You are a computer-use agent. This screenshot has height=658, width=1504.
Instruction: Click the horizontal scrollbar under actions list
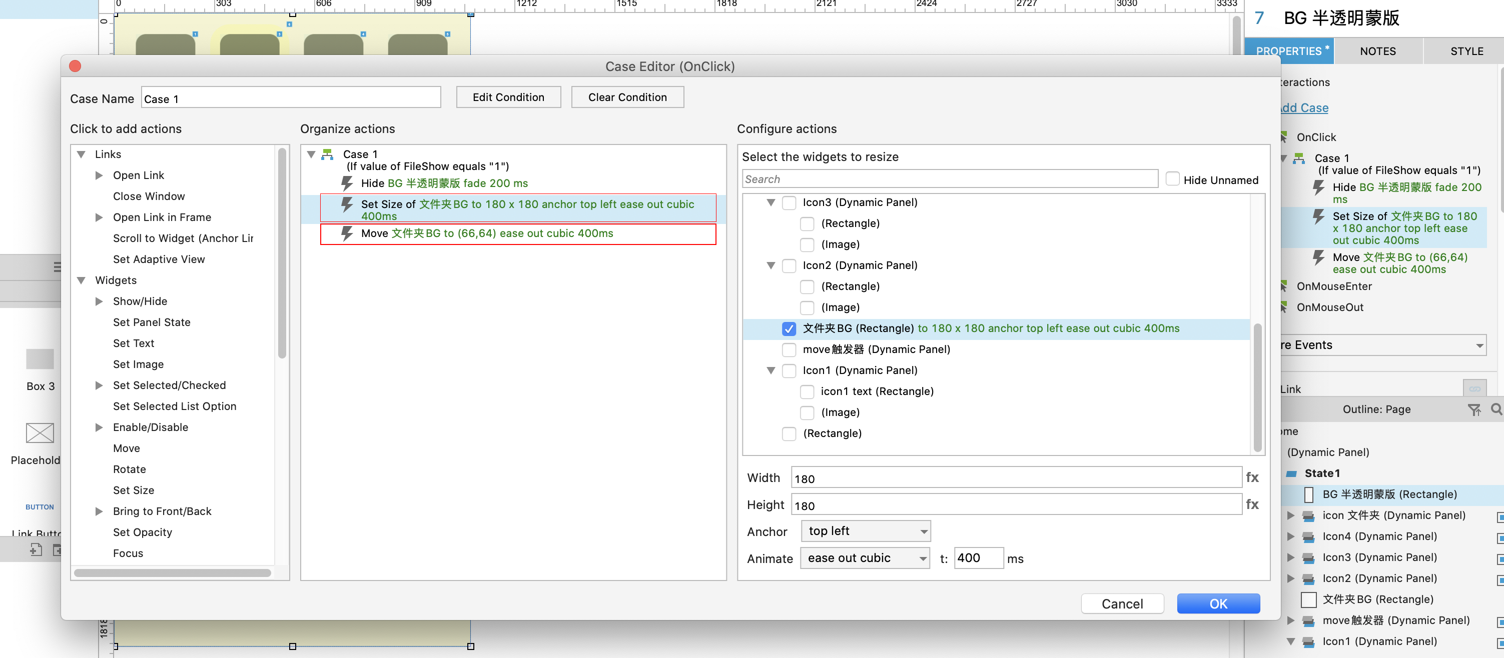pyautogui.click(x=172, y=573)
